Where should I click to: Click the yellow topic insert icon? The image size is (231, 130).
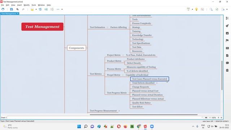pyautogui.click(x=32, y=9)
